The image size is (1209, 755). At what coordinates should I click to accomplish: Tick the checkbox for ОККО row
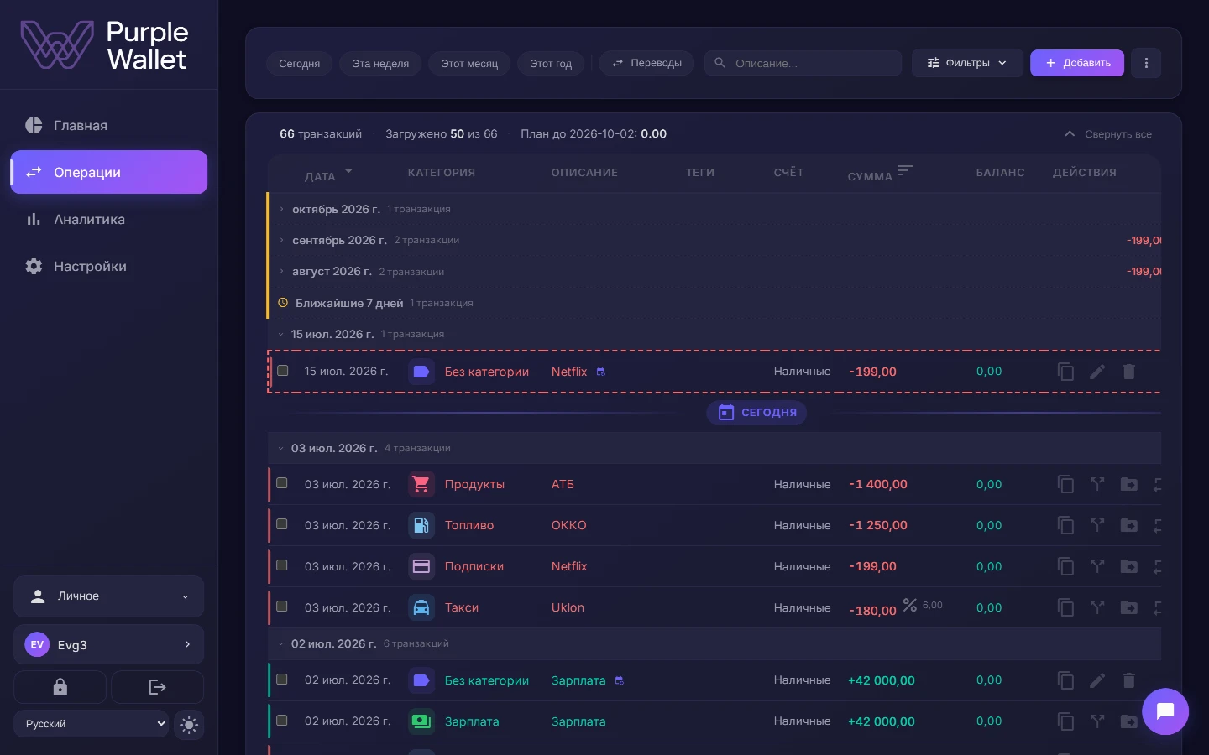click(x=282, y=524)
